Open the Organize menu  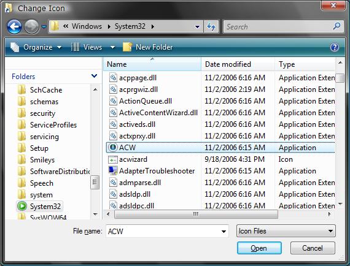[x=36, y=47]
